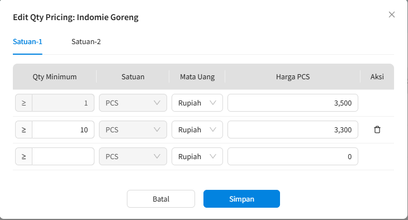Click the ≥ symbol in the empty row
Screen dimensions: 408x220
[x=23, y=156]
